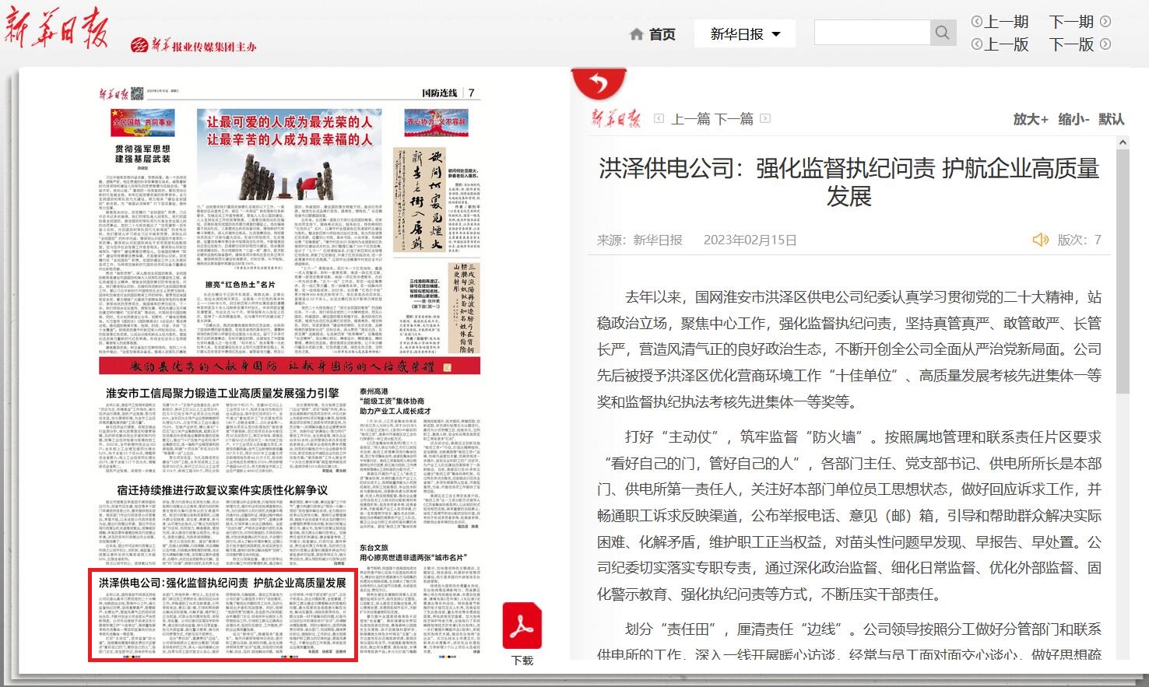Click the 版次: 7 label
Screen dimensions: 1149x687
[x=1079, y=240]
